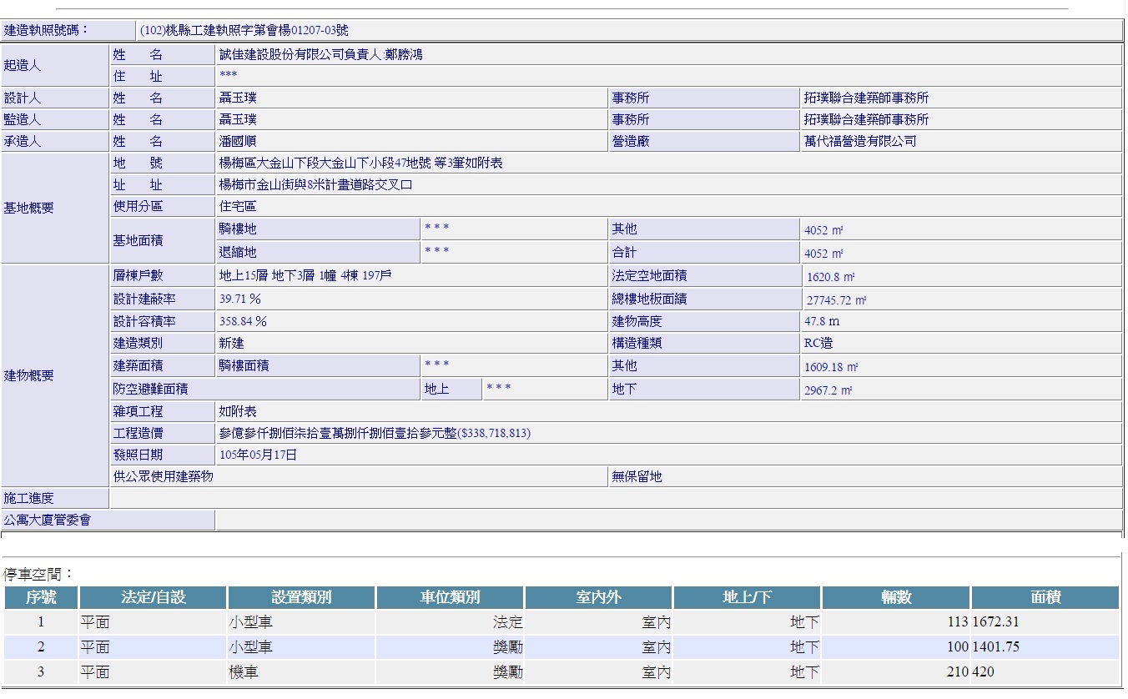Select 拓璞聯合建築師事務所 in the 設計人 row
This screenshot has width=1128, height=699.
click(x=866, y=98)
